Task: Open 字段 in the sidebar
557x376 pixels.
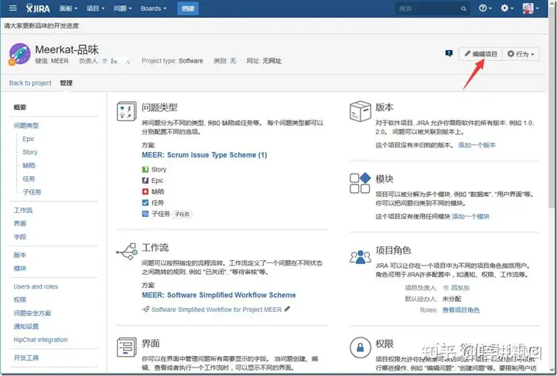Action: coord(20,237)
